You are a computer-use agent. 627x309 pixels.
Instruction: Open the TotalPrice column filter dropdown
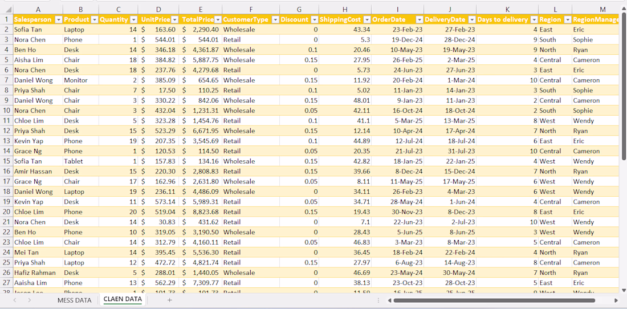click(x=218, y=19)
